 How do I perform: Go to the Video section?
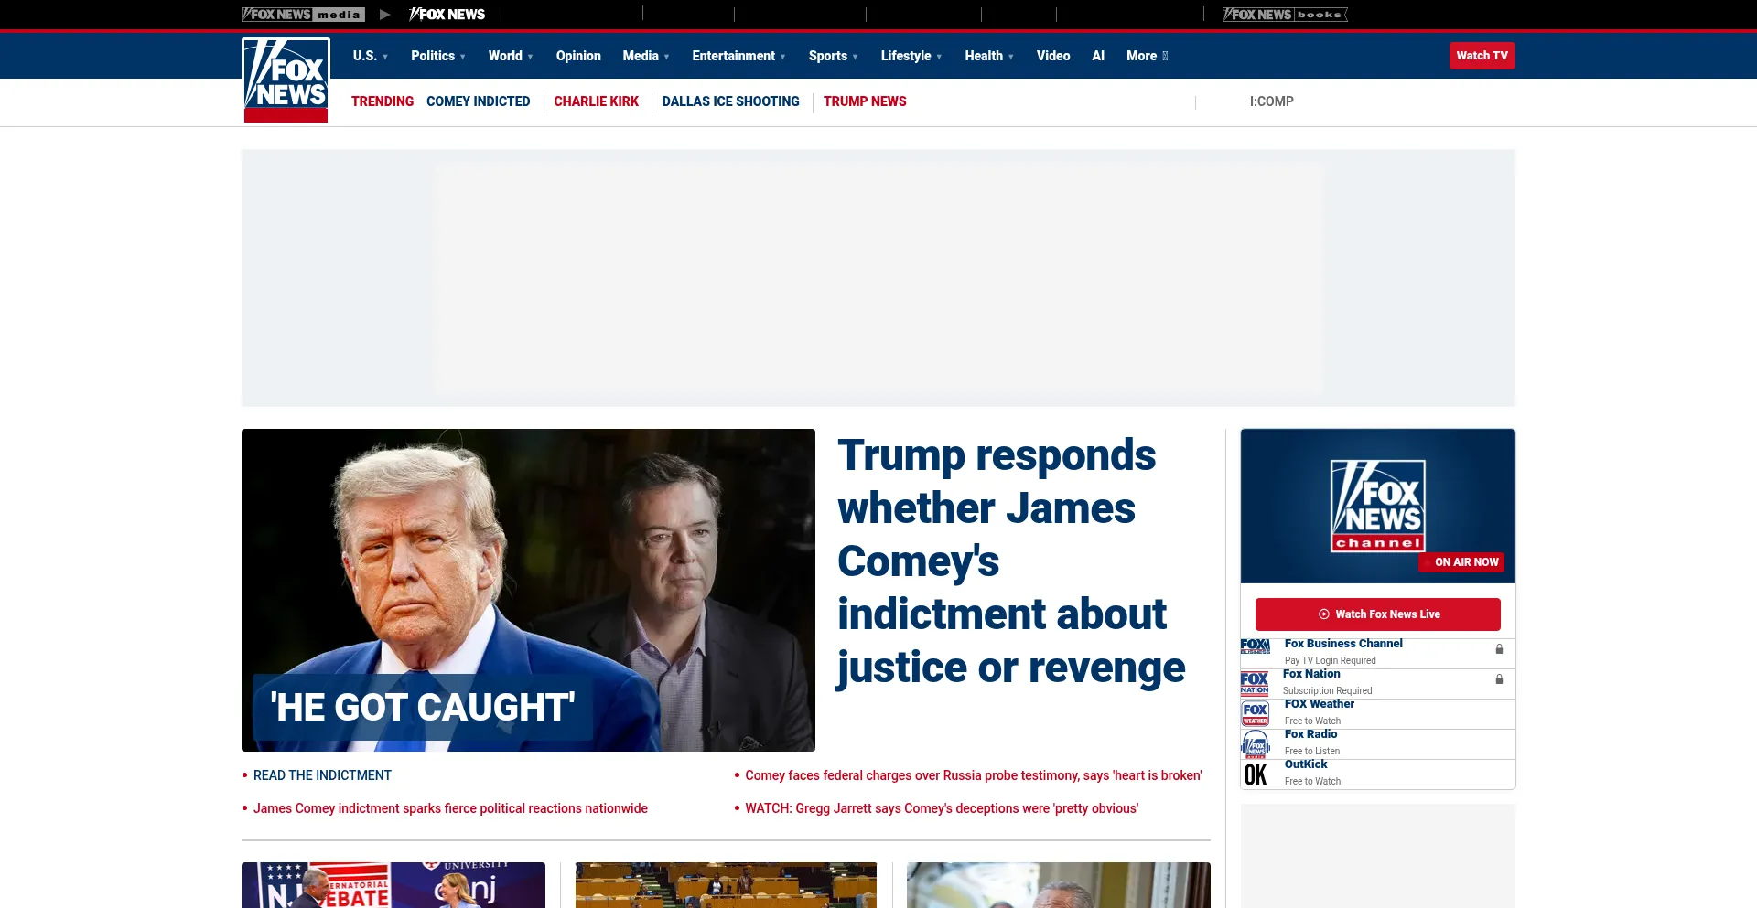tap(1053, 56)
